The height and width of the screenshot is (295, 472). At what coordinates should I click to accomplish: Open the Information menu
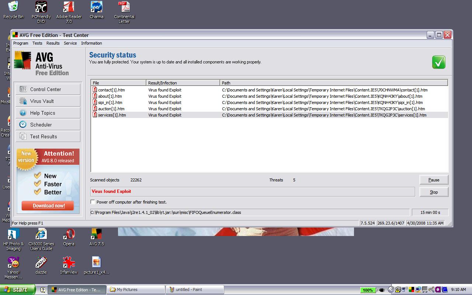pyautogui.click(x=91, y=43)
